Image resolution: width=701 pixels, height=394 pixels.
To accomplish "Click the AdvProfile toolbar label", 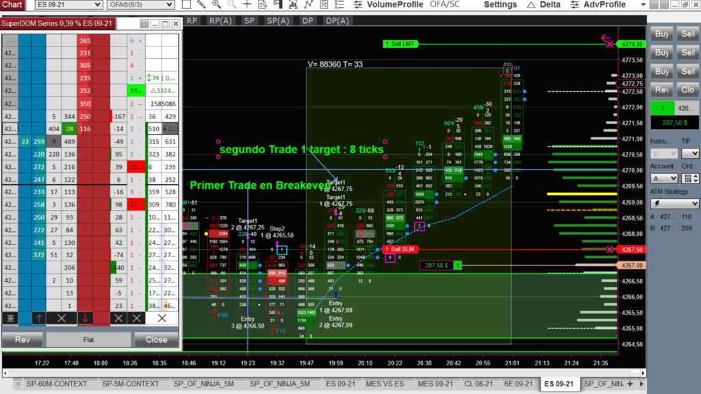I will pyautogui.click(x=604, y=5).
